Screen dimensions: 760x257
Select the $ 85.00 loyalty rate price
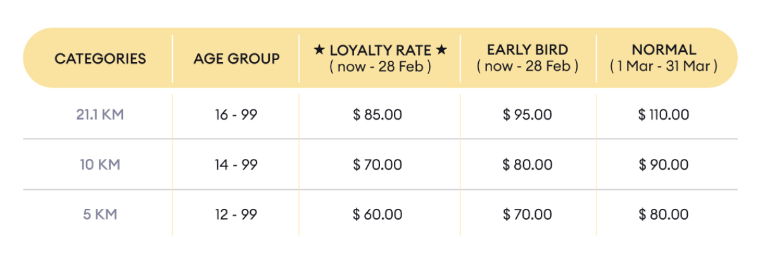tap(377, 115)
